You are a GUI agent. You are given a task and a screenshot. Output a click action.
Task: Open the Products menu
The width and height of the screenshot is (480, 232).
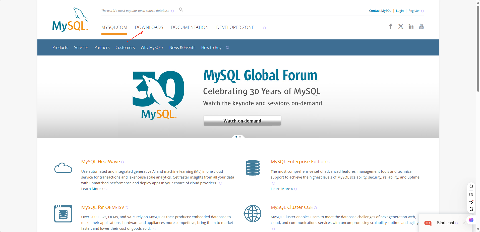click(60, 47)
